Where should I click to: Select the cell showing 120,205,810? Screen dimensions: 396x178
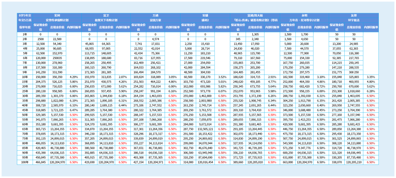pyautogui.click(x=255, y=162)
